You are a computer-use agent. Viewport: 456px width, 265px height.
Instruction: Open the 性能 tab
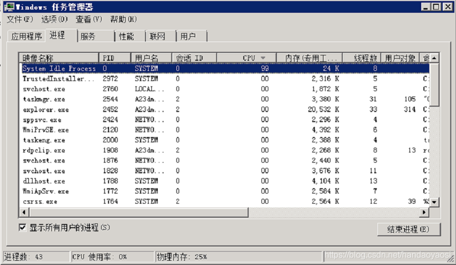coord(130,36)
